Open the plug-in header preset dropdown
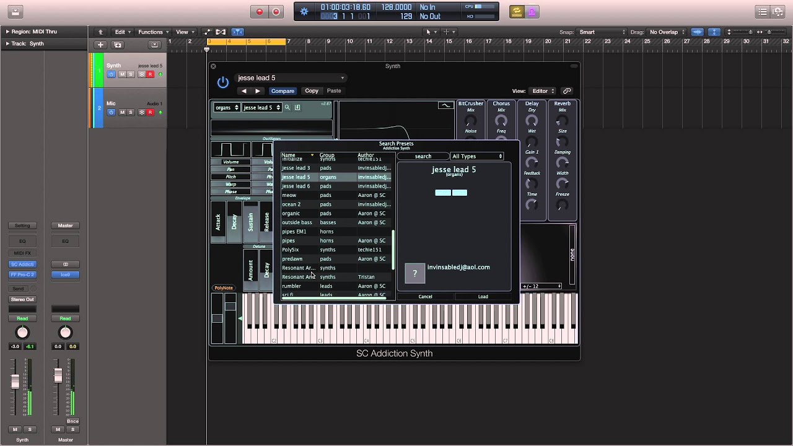Screen dimensions: 793x446 tap(291, 78)
